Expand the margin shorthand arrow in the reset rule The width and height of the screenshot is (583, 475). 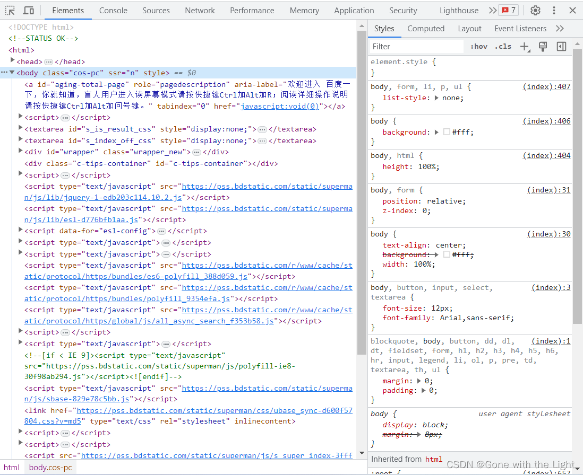[419, 381]
